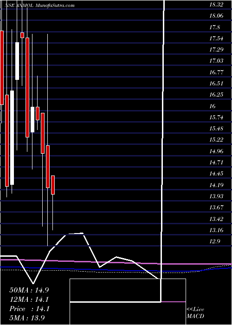Click the 14.71 price axis label
Screen dimensions: 232x325
tap(216, 162)
